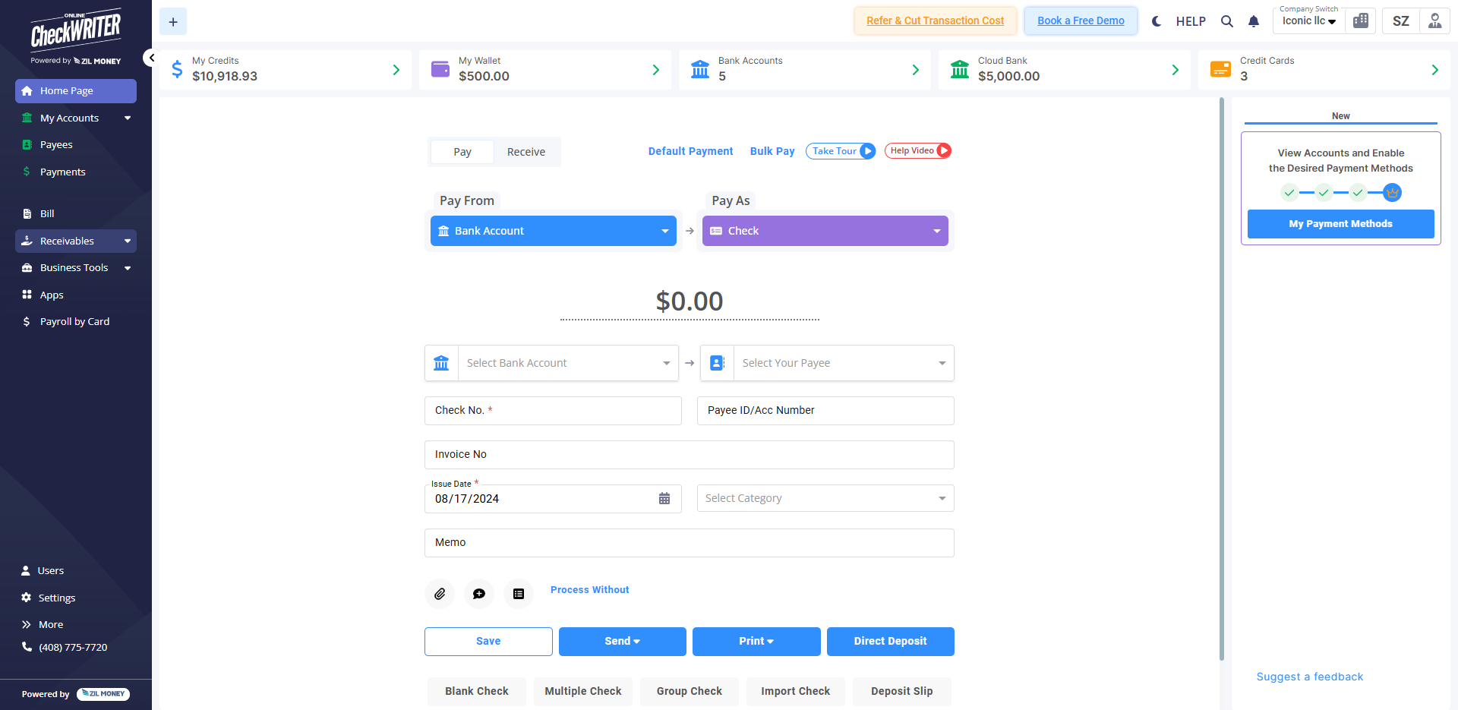Click the Check No. field
Viewport: 1458px width, 710px height.
553,411
